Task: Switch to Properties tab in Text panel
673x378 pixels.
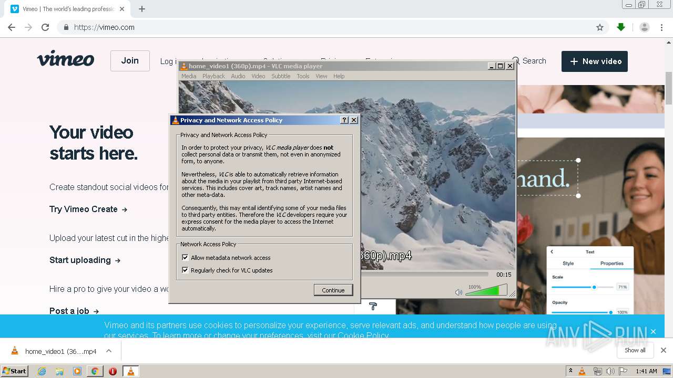Action: click(x=612, y=264)
